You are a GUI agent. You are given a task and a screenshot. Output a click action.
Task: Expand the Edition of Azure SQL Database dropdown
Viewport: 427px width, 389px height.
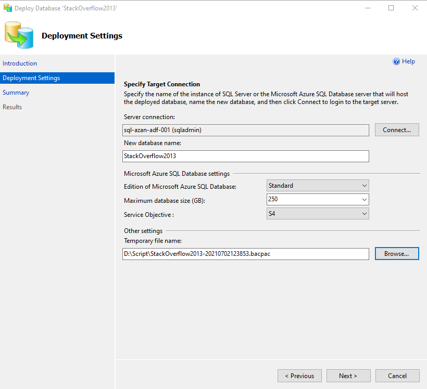[x=318, y=186]
